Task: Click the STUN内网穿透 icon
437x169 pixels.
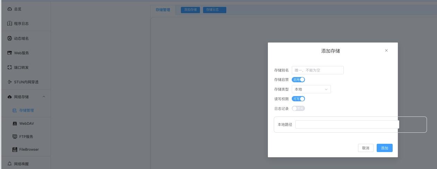Action: tap(10, 82)
